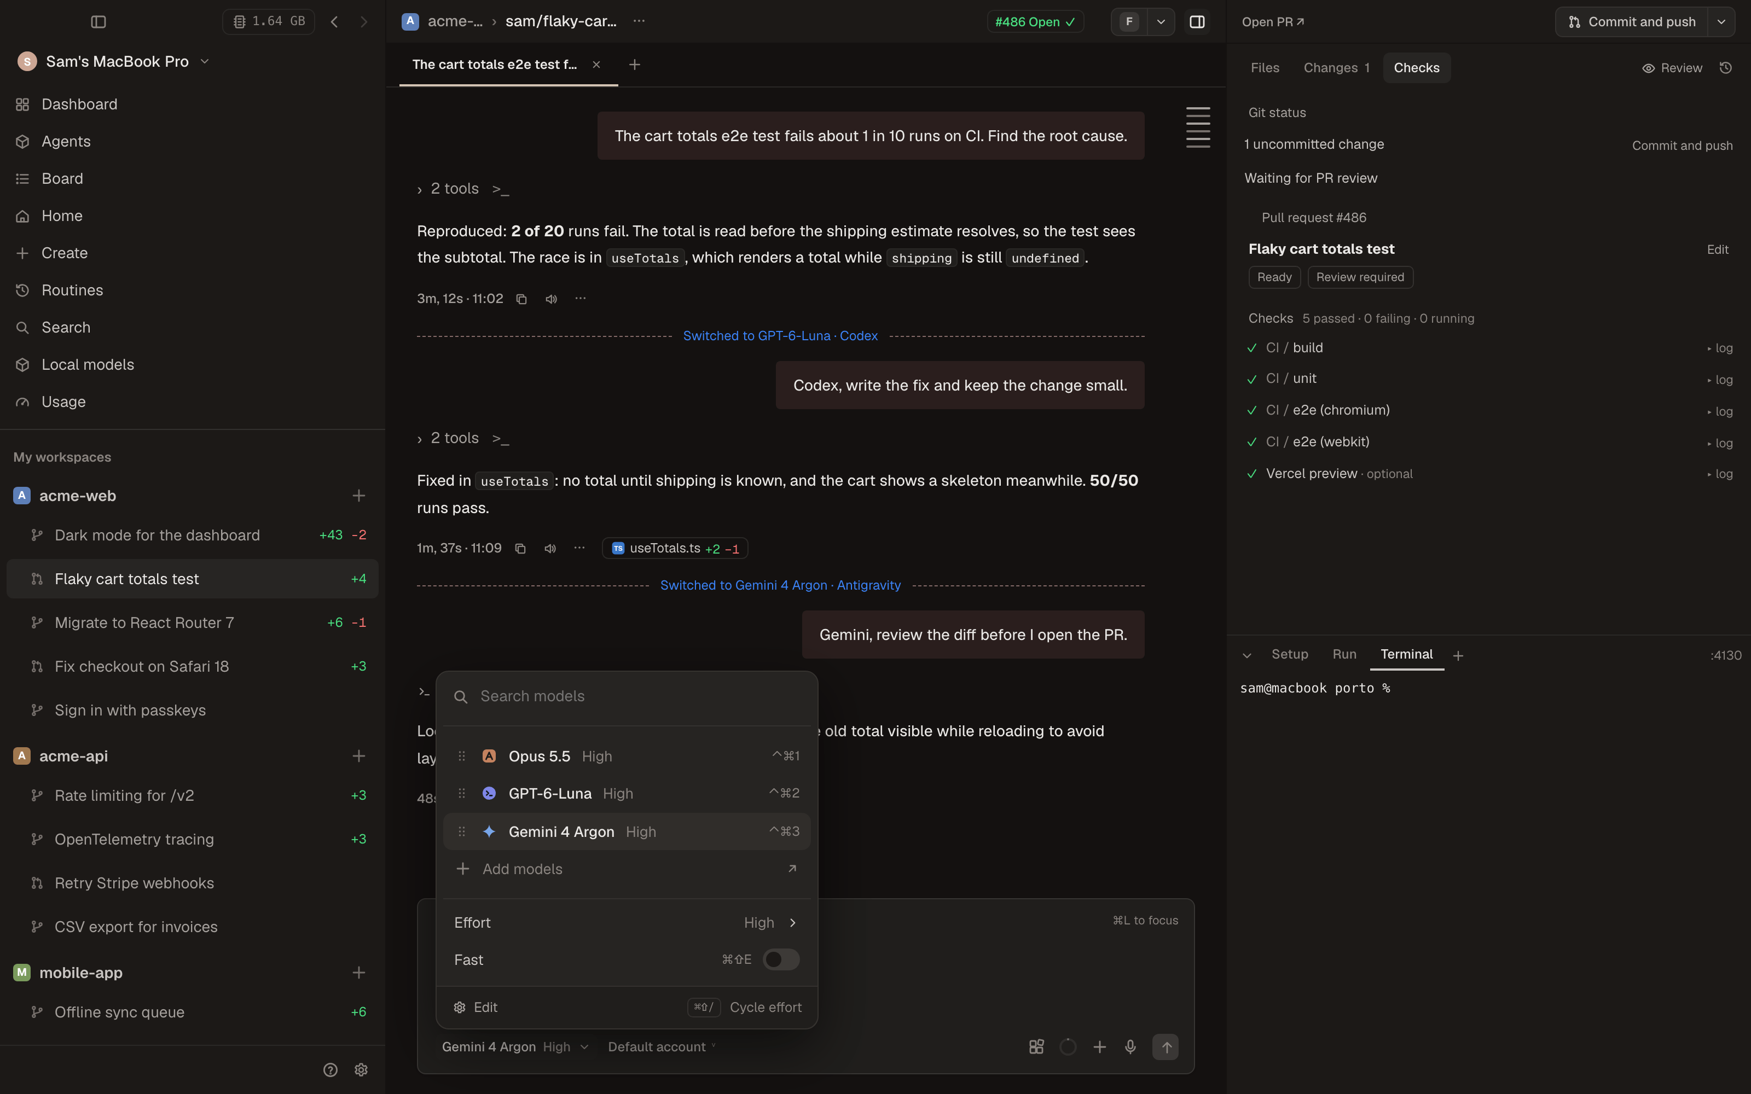
Task: Open the Setup tab in bottom panel
Action: [1289, 654]
